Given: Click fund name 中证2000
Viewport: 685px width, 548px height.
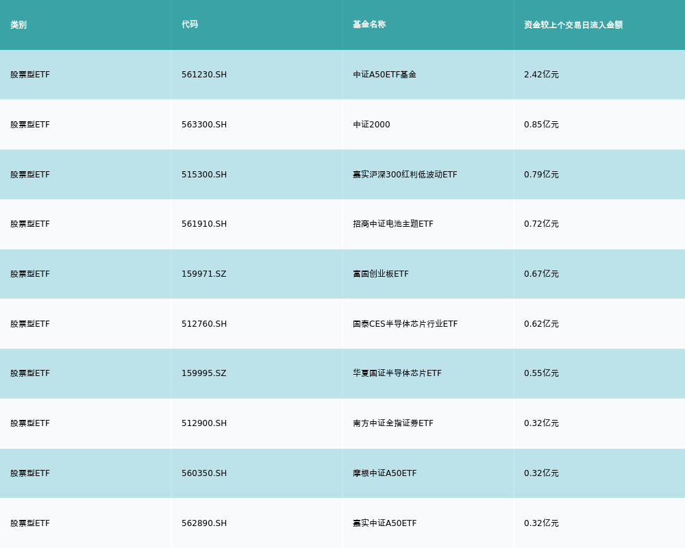Looking at the screenshot, I should point(371,125).
